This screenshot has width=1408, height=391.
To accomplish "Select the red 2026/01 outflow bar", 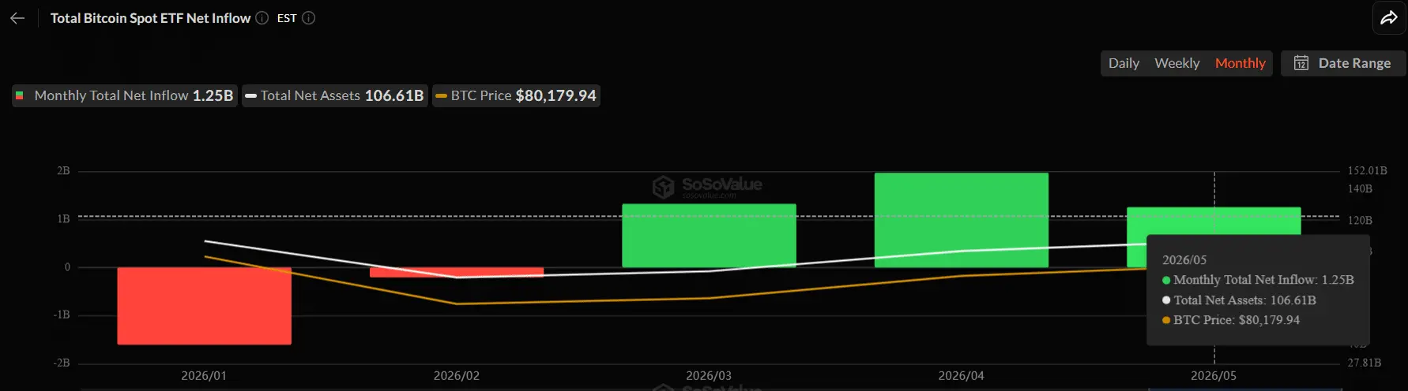I will (x=205, y=306).
